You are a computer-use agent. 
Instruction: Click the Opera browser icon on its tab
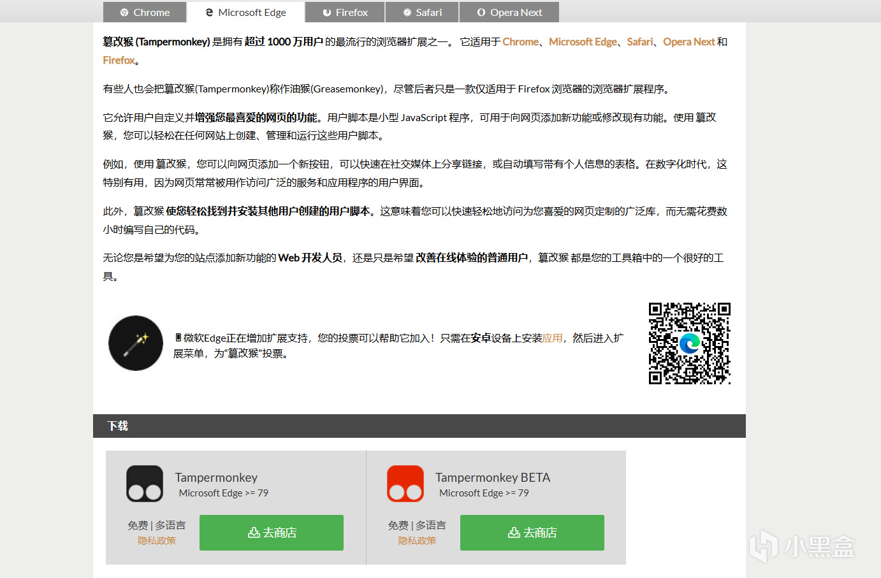[482, 11]
